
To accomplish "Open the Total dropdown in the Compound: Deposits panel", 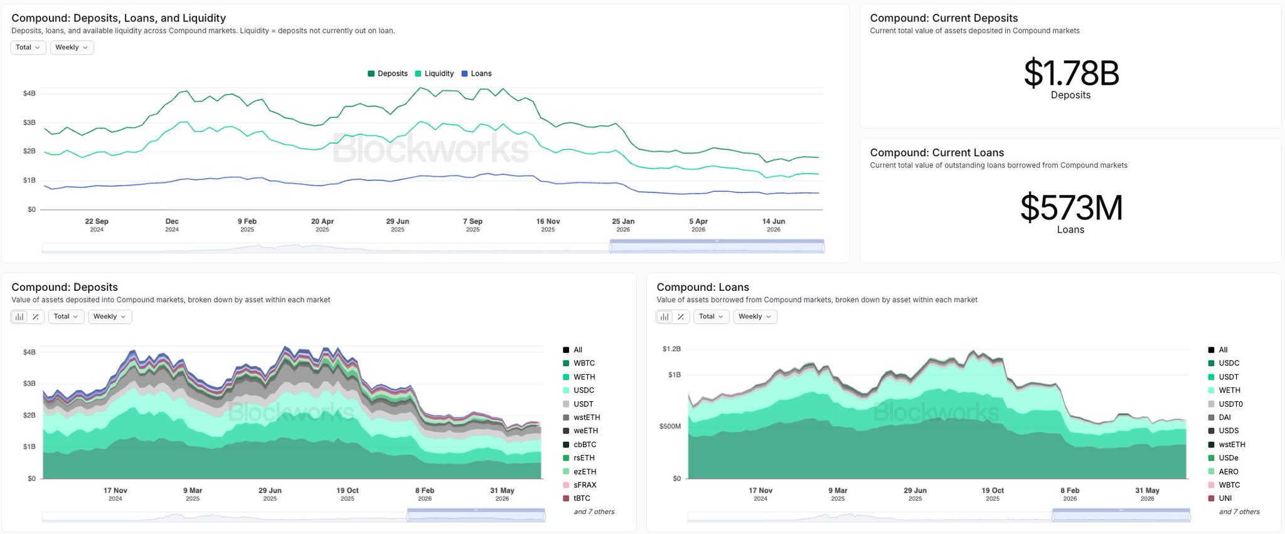I will [x=66, y=317].
